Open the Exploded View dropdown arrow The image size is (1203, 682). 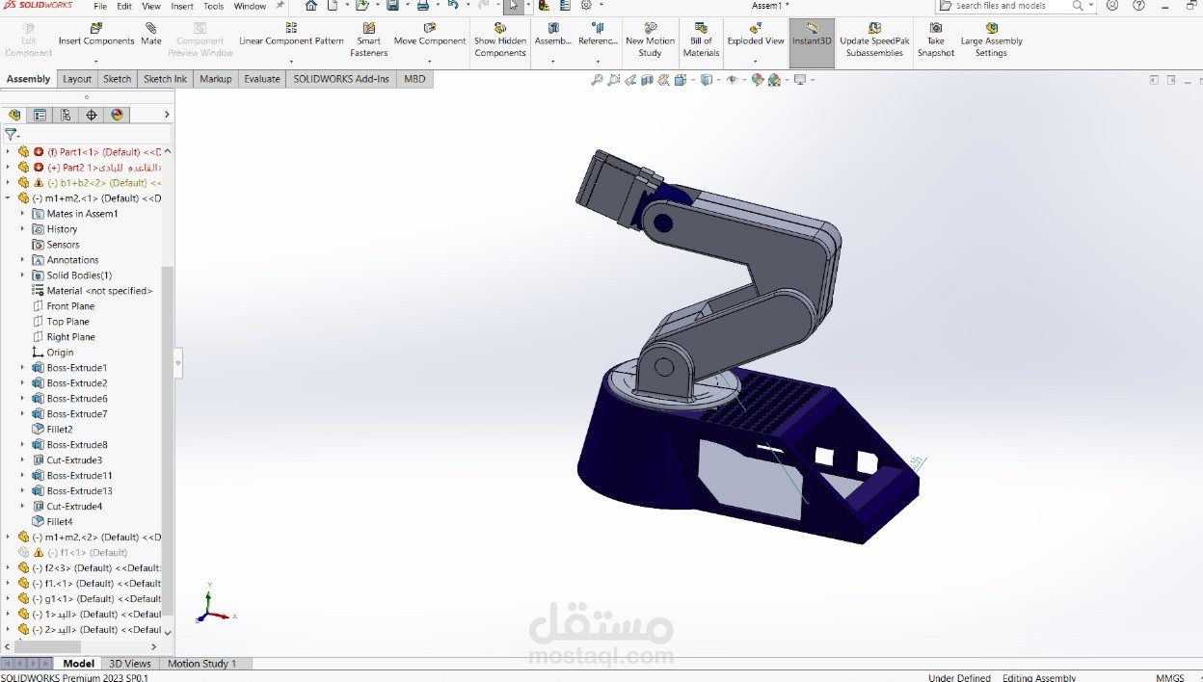click(x=755, y=62)
